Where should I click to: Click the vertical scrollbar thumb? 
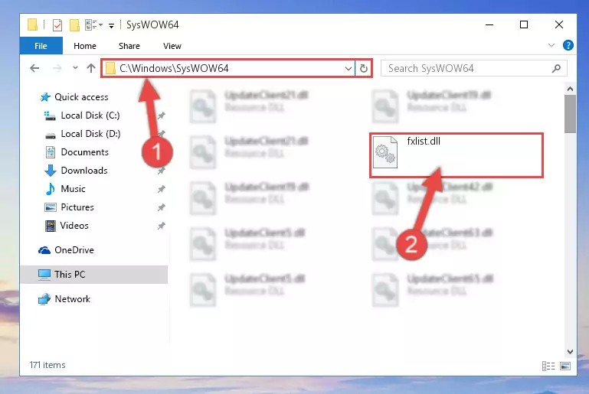570,114
